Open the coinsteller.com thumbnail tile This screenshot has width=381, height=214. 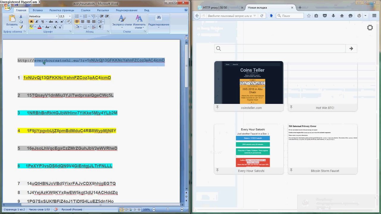[x=249, y=86]
